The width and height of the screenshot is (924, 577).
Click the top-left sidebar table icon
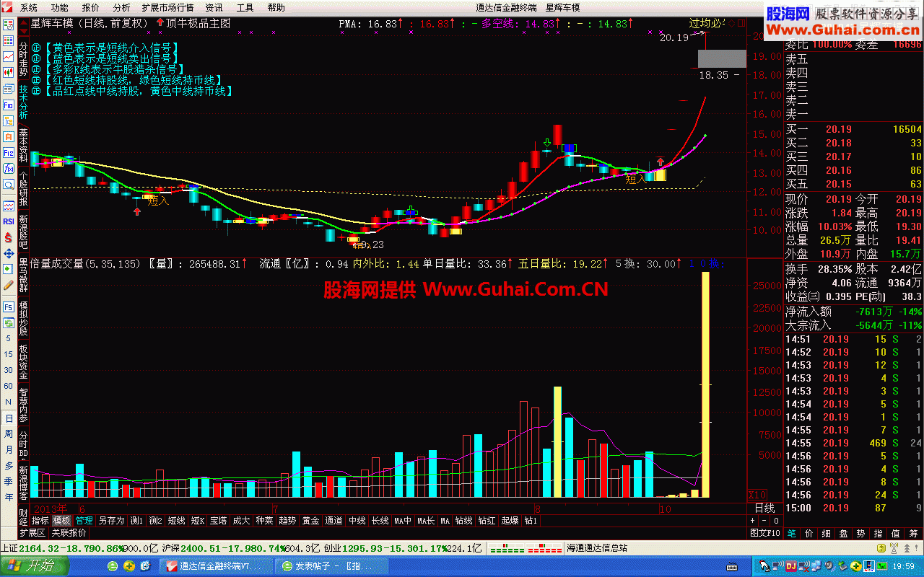pos(9,25)
